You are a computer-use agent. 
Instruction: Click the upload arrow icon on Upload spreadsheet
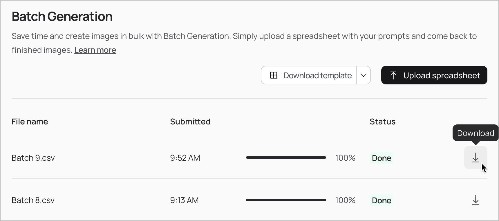pyautogui.click(x=393, y=75)
